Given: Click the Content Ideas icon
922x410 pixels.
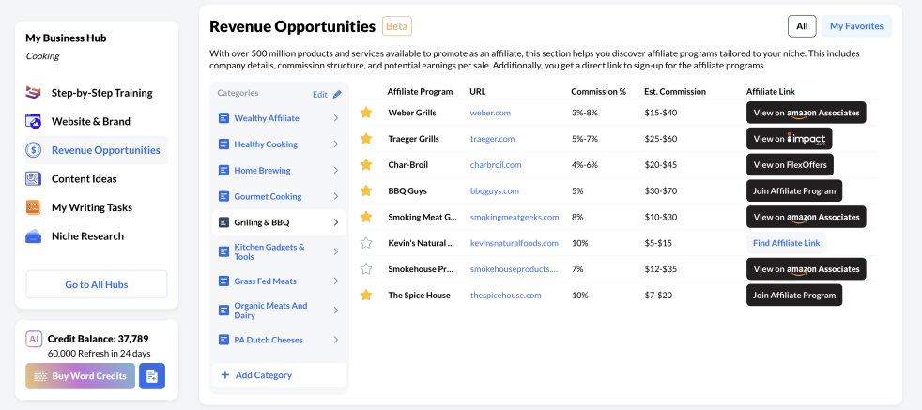Looking at the screenshot, I should (x=34, y=178).
